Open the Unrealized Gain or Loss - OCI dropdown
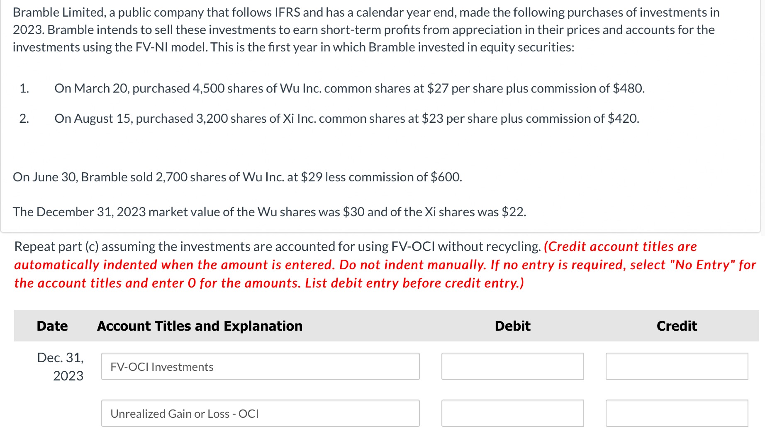The height and width of the screenshot is (446, 765). pyautogui.click(x=260, y=413)
